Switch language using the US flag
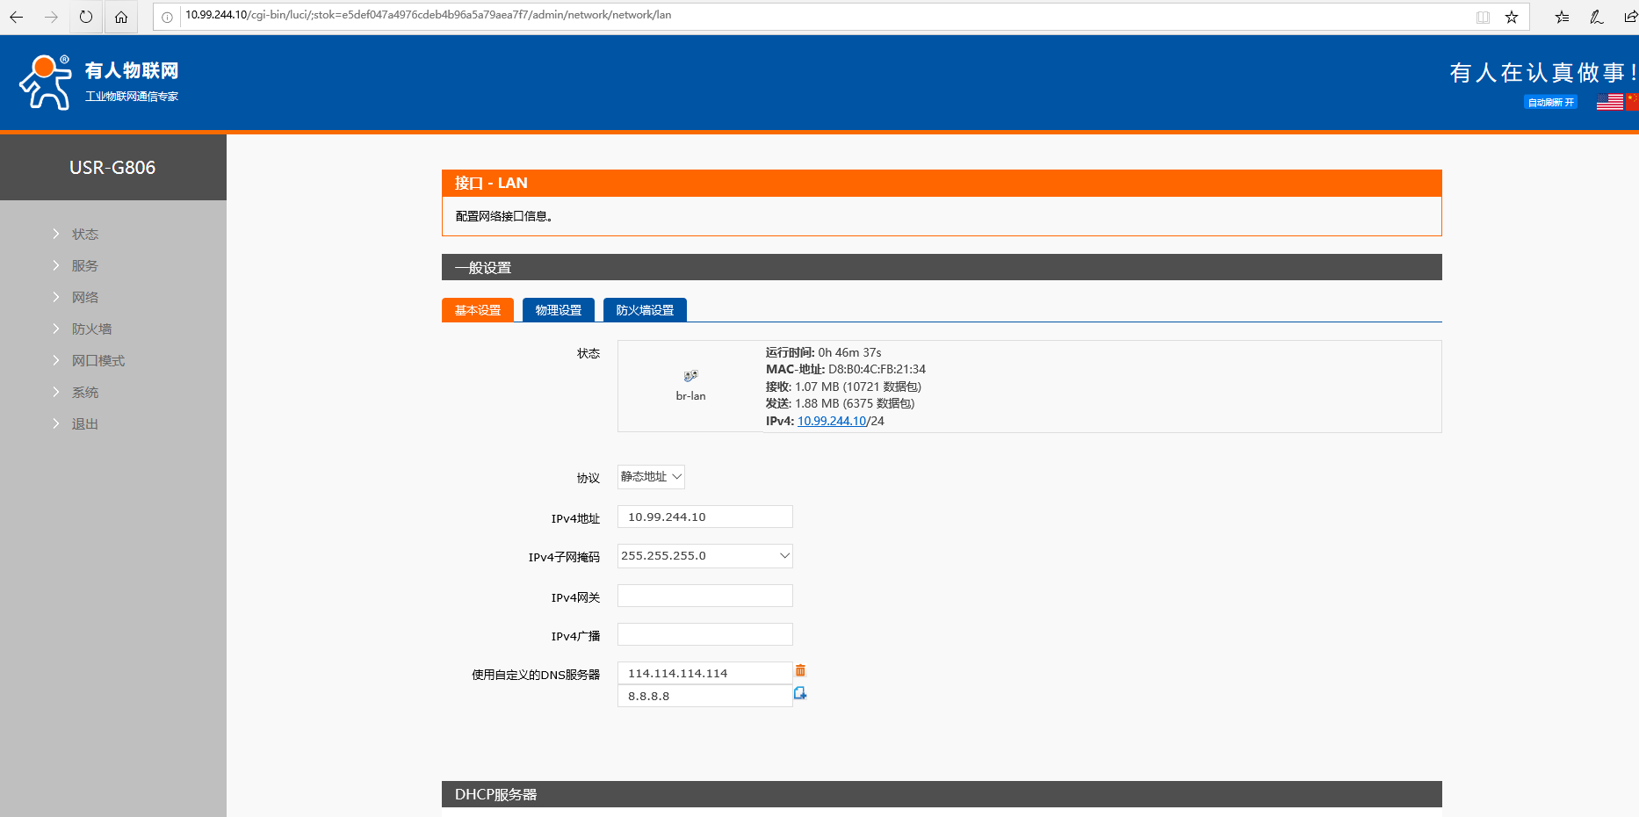The image size is (1639, 817). click(1609, 102)
